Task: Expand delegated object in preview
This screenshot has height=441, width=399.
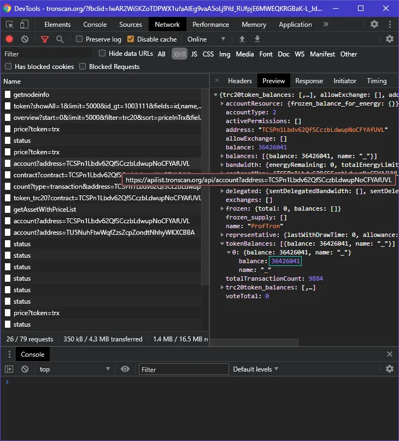Action: click(222, 191)
